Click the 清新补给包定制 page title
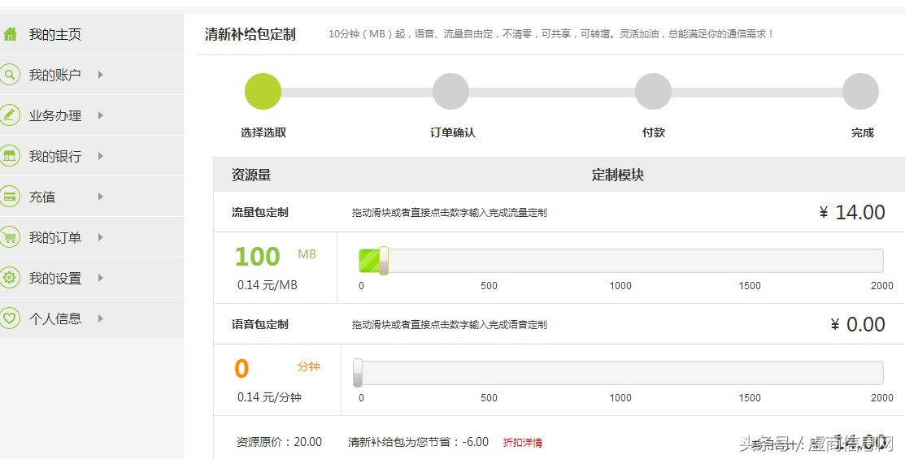 click(250, 34)
